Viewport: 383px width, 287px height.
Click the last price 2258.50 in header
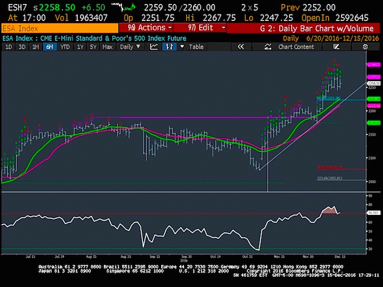click(x=57, y=7)
